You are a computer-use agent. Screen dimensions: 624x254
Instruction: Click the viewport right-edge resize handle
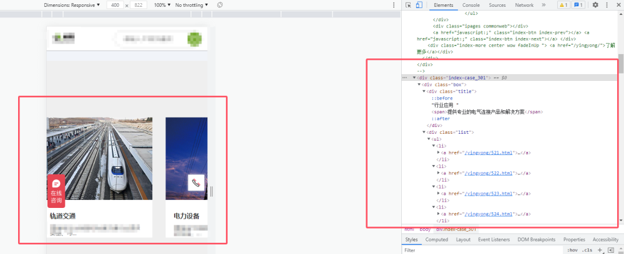point(212,191)
